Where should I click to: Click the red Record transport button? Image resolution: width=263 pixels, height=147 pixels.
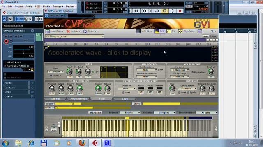180,11
